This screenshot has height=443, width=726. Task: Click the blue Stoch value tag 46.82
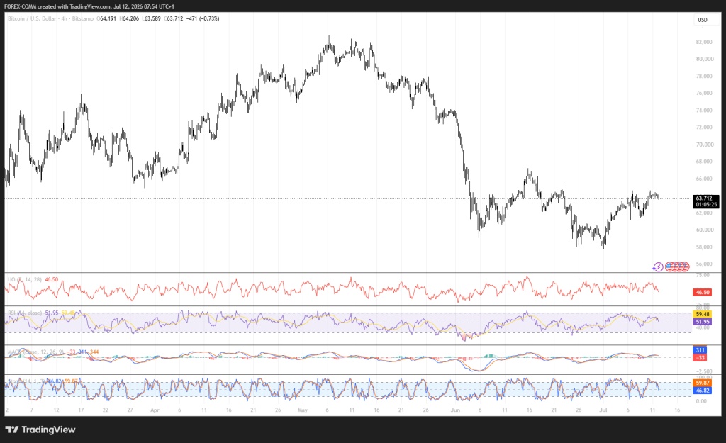pyautogui.click(x=703, y=391)
